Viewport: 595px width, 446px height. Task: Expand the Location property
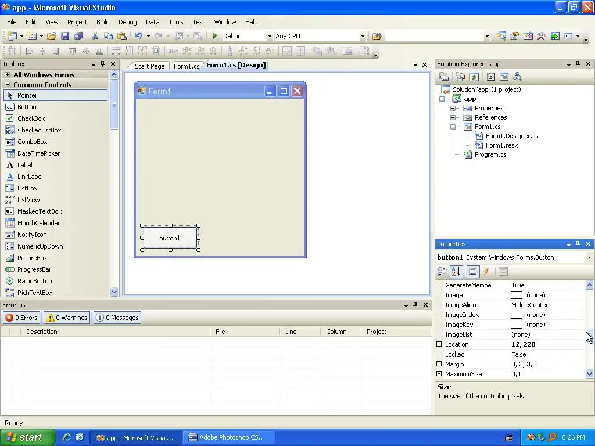pos(439,344)
